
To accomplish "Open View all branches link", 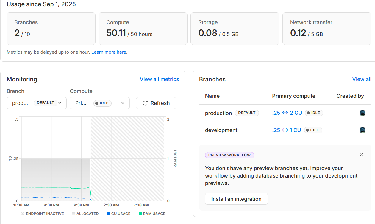I will point(362,79).
